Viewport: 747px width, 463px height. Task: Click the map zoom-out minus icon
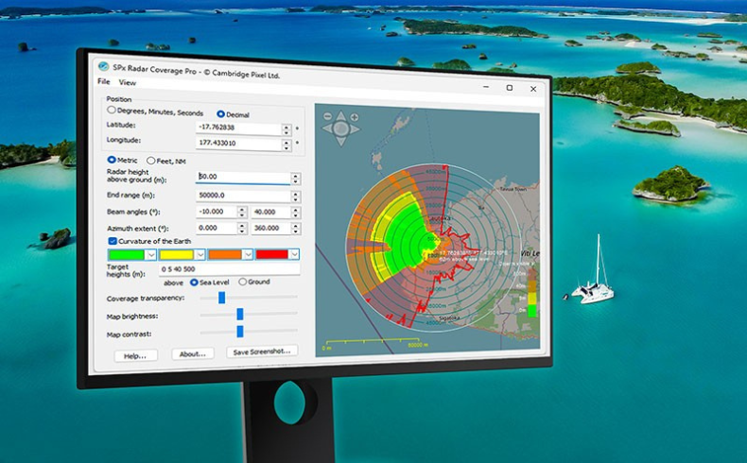pyautogui.click(x=327, y=117)
